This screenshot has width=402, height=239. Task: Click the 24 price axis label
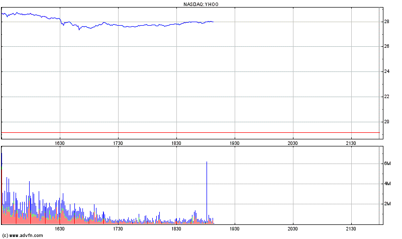[387, 72]
